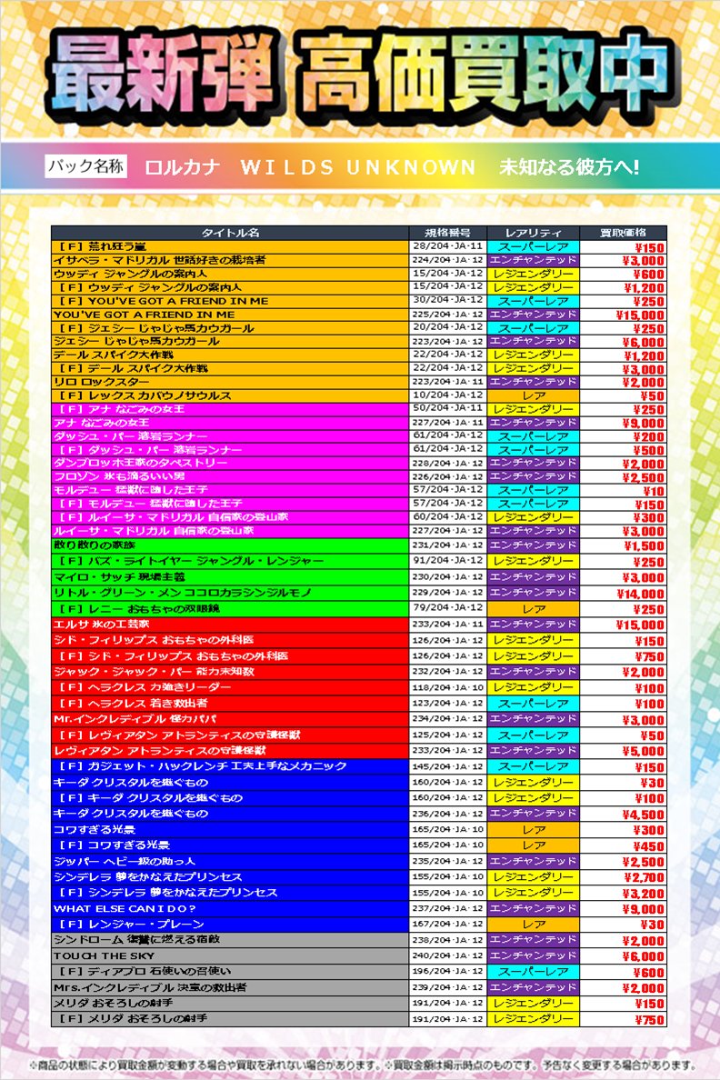
Task: Select TOUCH THE SKY title cell
Action: (x=230, y=956)
